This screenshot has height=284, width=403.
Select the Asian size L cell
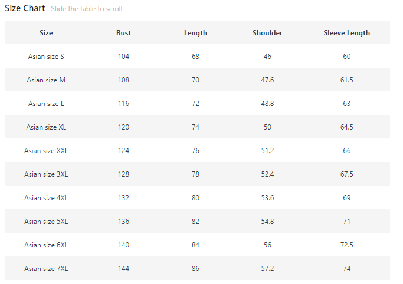point(46,104)
